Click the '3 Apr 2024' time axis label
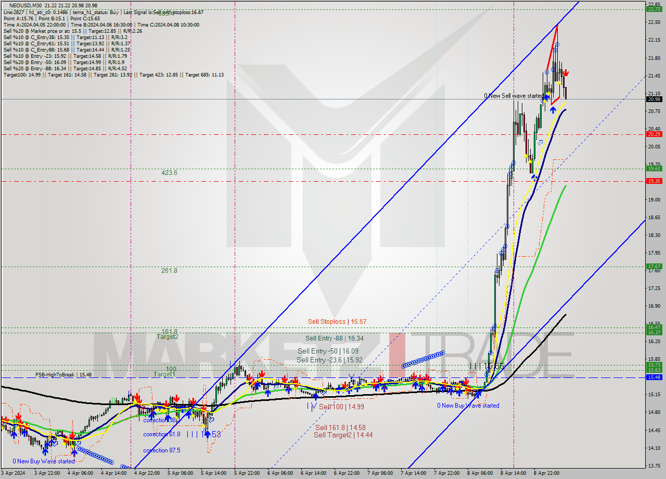 pyautogui.click(x=14, y=473)
